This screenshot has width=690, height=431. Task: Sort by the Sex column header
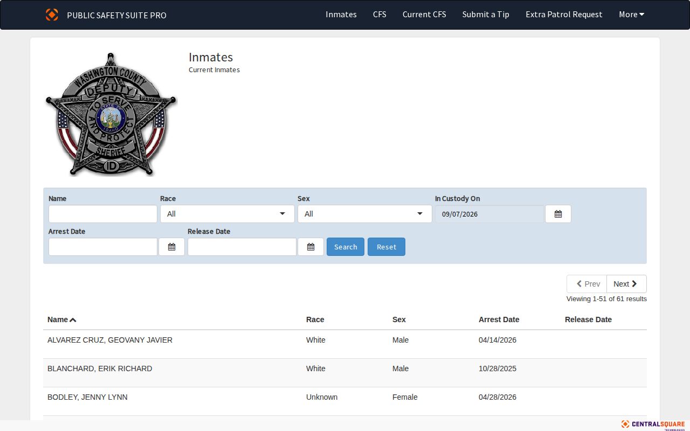[399, 319]
